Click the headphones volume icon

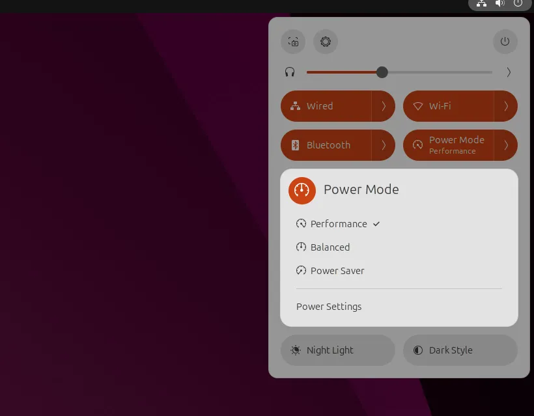[x=290, y=72]
